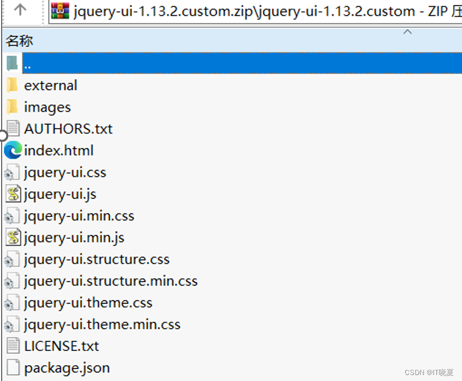Image resolution: width=462 pixels, height=381 pixels.
Task: Select the jquery-ui.theme.min.css file name
Action: coord(102,324)
